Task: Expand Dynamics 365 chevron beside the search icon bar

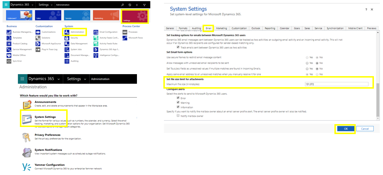Action: [32, 5]
